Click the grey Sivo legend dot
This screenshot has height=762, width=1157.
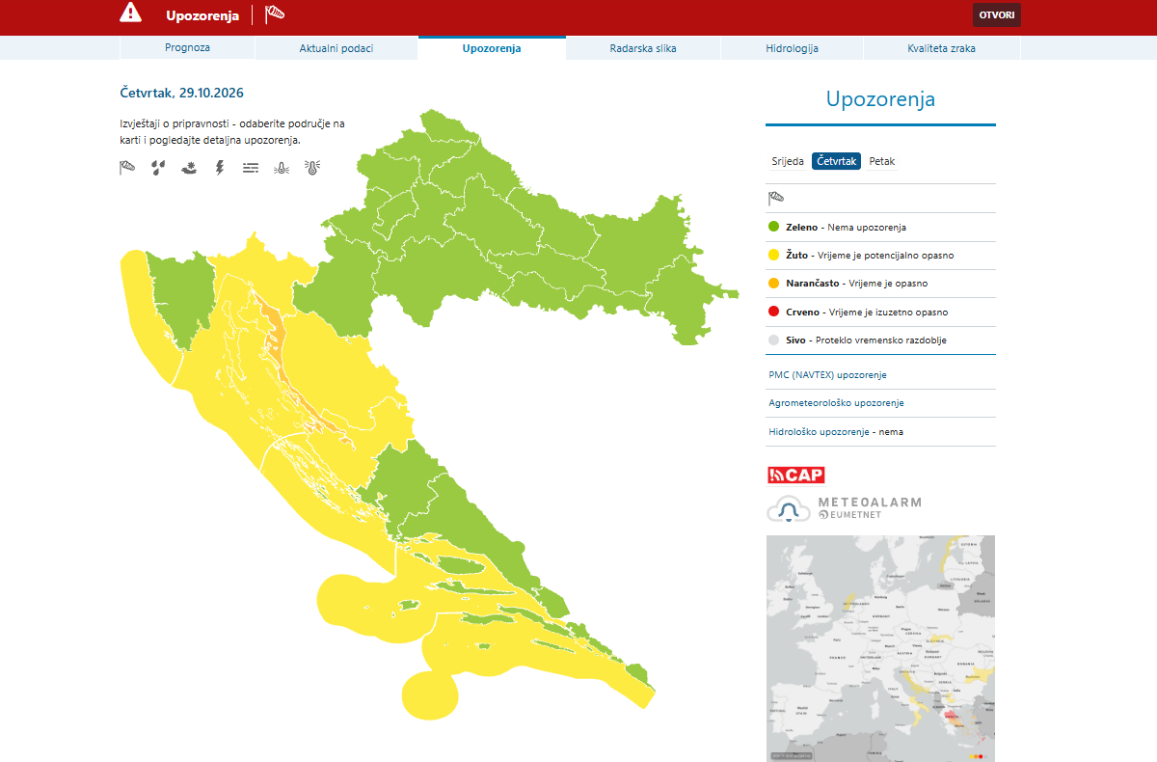(773, 340)
